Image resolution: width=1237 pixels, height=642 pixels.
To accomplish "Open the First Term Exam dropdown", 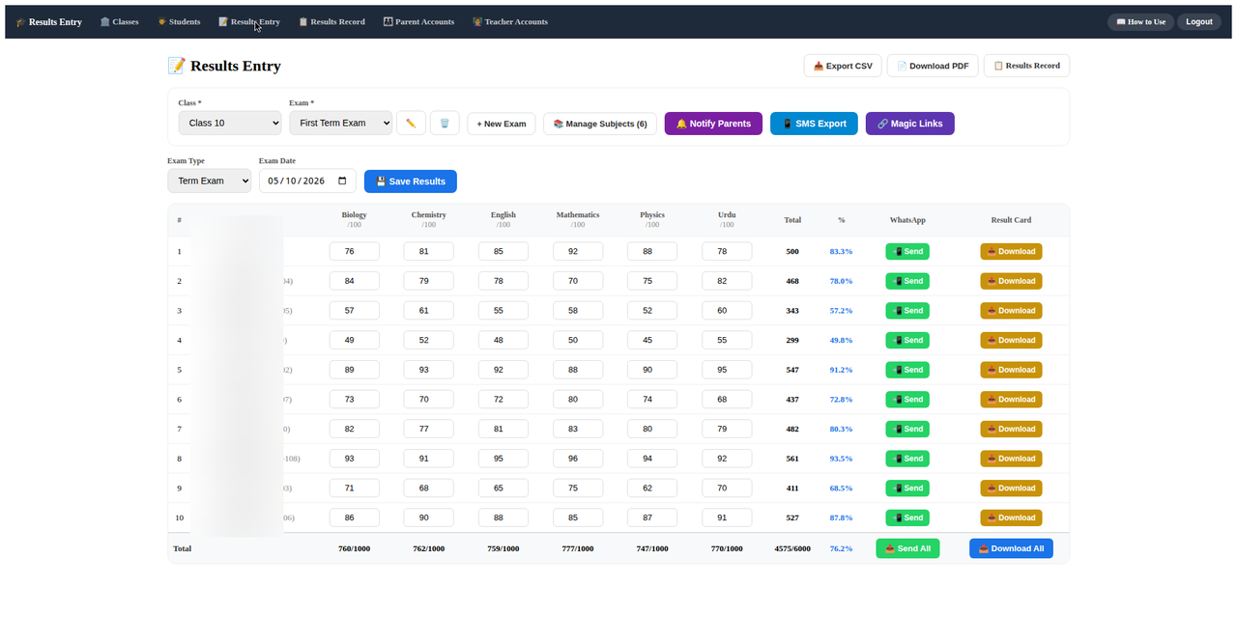I will click(340, 123).
